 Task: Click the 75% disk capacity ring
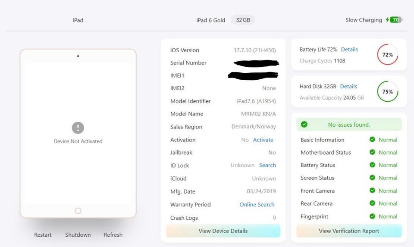click(x=388, y=91)
